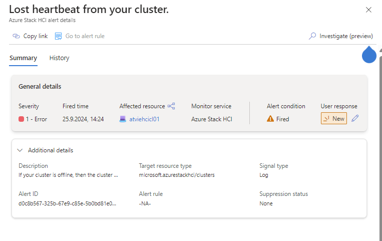Click the truncated alert Description text
Screen dimensions: 382x241
click(68, 175)
